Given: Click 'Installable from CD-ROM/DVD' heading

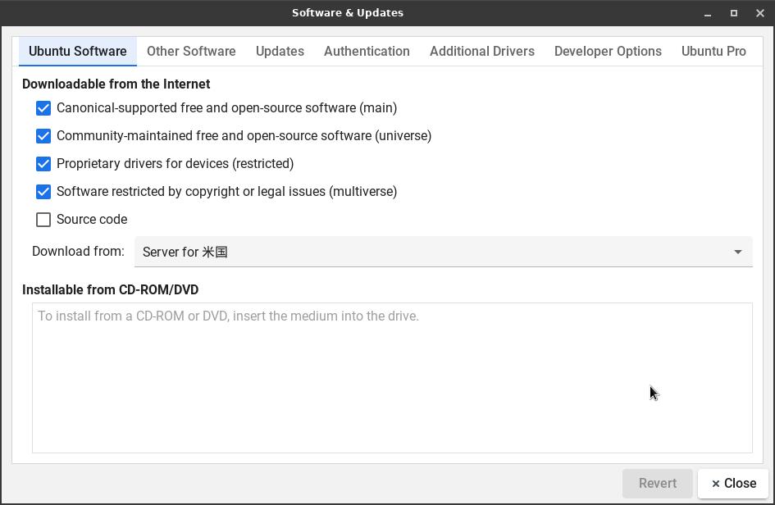Looking at the screenshot, I should (110, 289).
